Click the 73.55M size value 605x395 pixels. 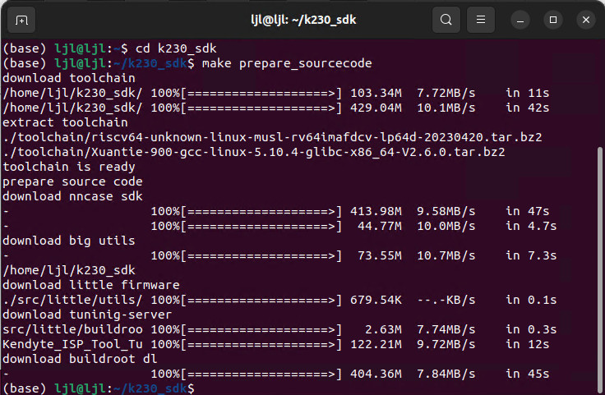[x=380, y=255]
